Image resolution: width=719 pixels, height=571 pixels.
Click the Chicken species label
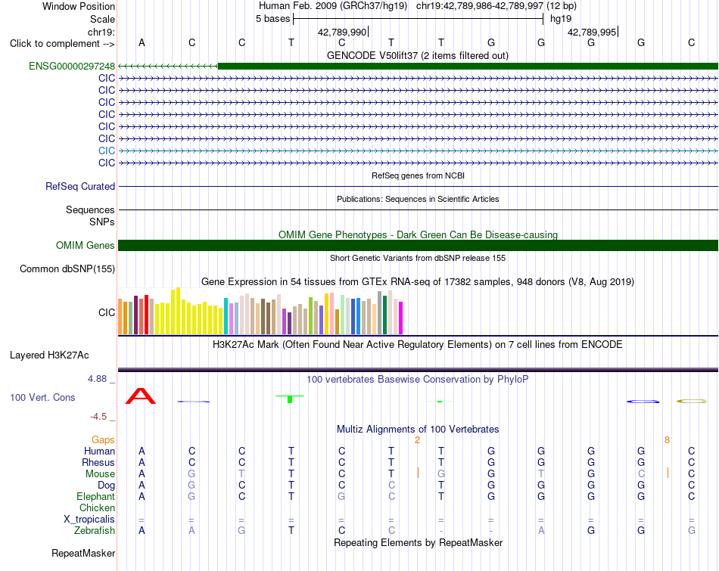97,507
